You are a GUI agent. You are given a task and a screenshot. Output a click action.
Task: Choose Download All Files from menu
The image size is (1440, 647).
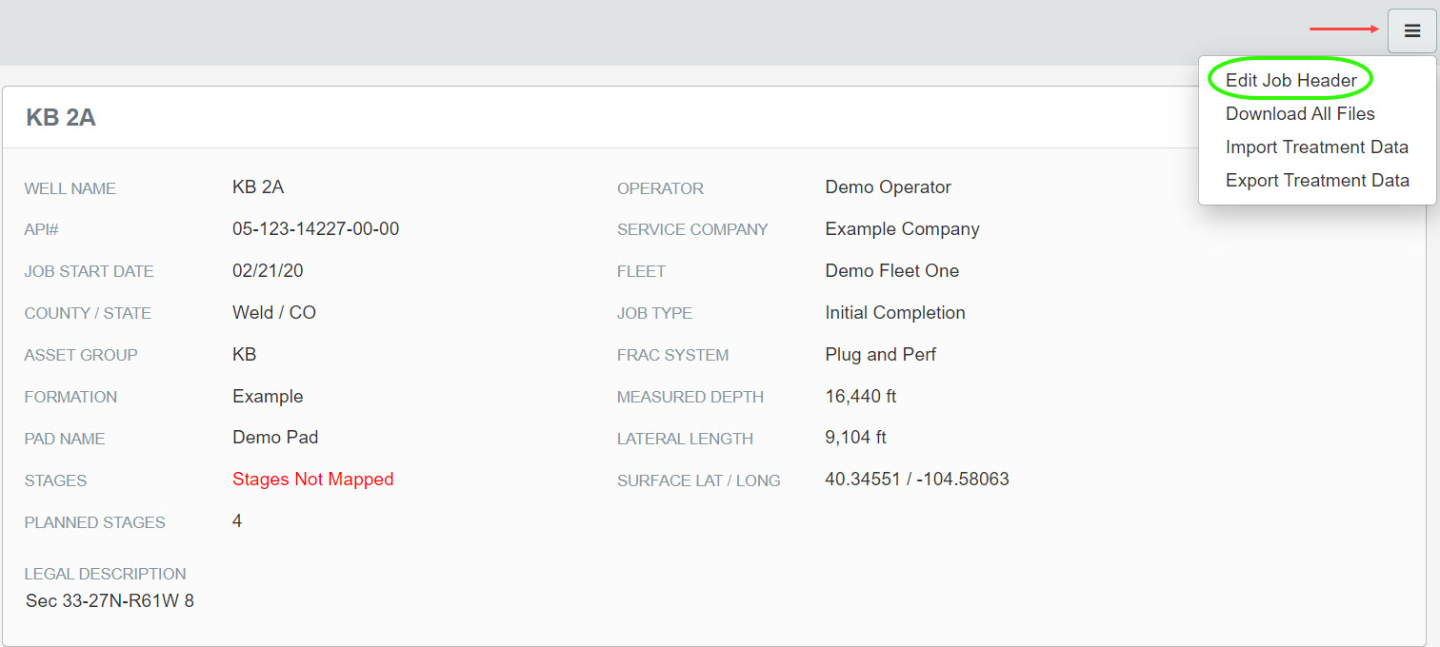pyautogui.click(x=1300, y=114)
